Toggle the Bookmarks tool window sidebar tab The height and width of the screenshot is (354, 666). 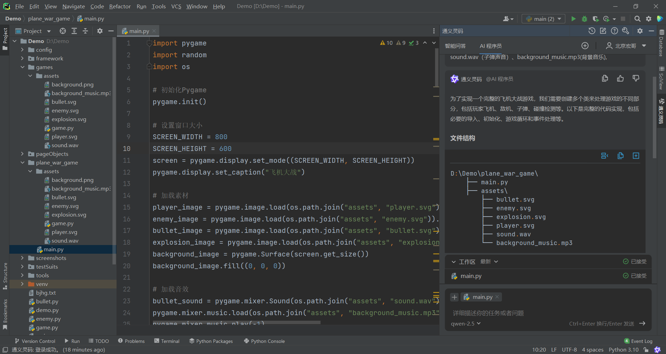click(x=5, y=314)
